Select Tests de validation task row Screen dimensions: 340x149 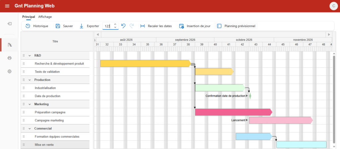tap(55, 72)
